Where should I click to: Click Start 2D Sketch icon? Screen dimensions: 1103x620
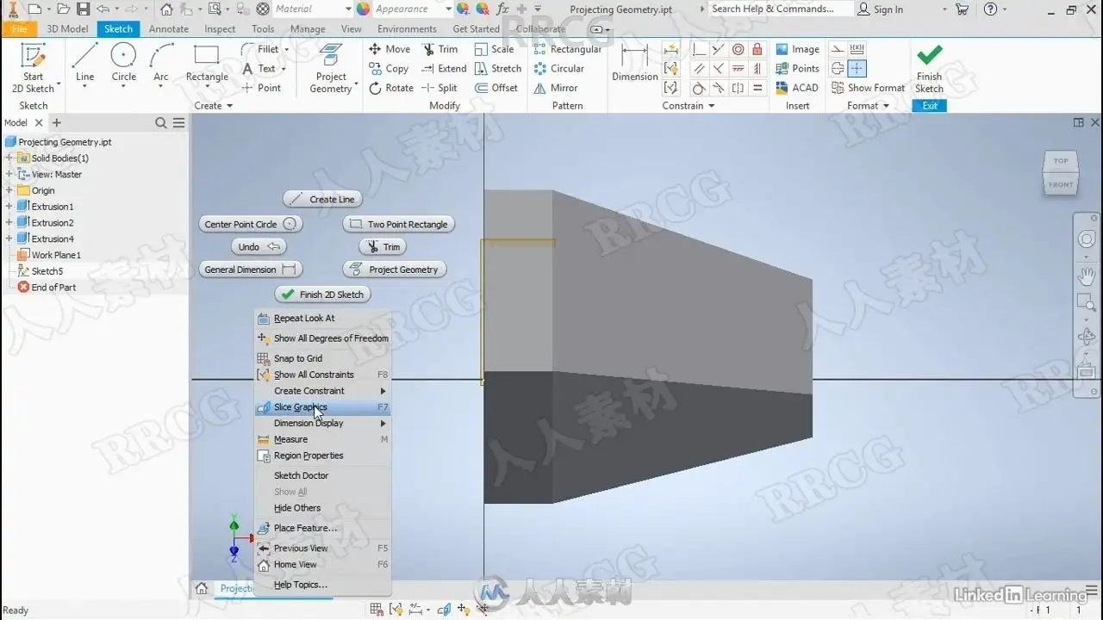click(x=33, y=69)
